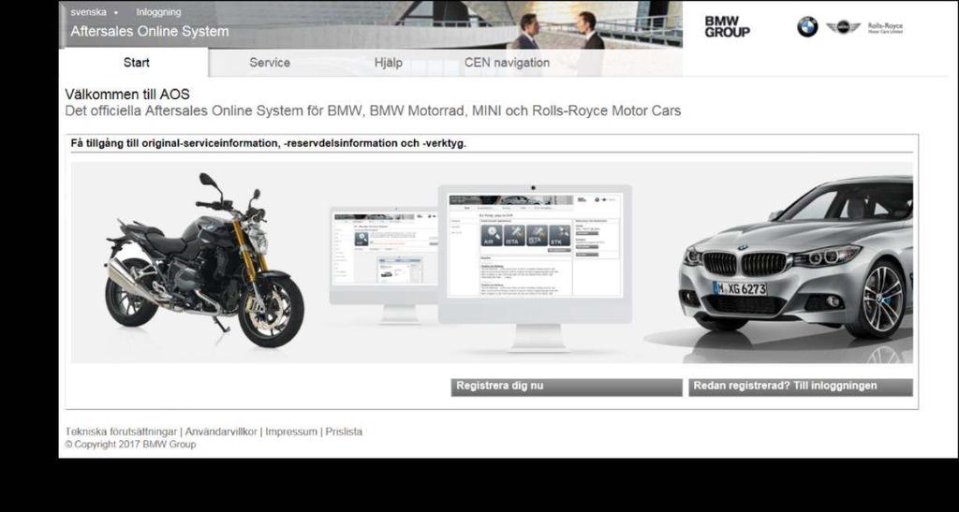Click the silver BMW car image

click(796, 257)
